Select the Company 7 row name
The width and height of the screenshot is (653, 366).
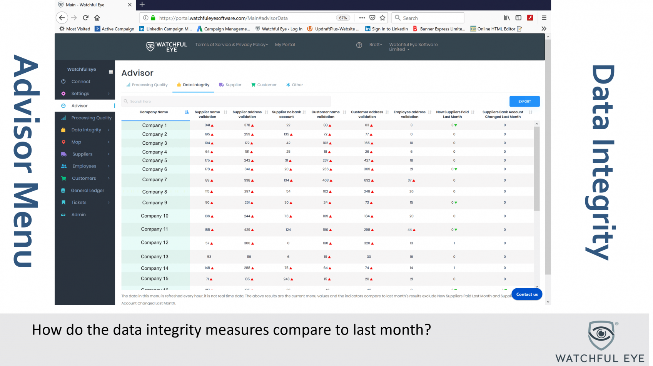(155, 180)
